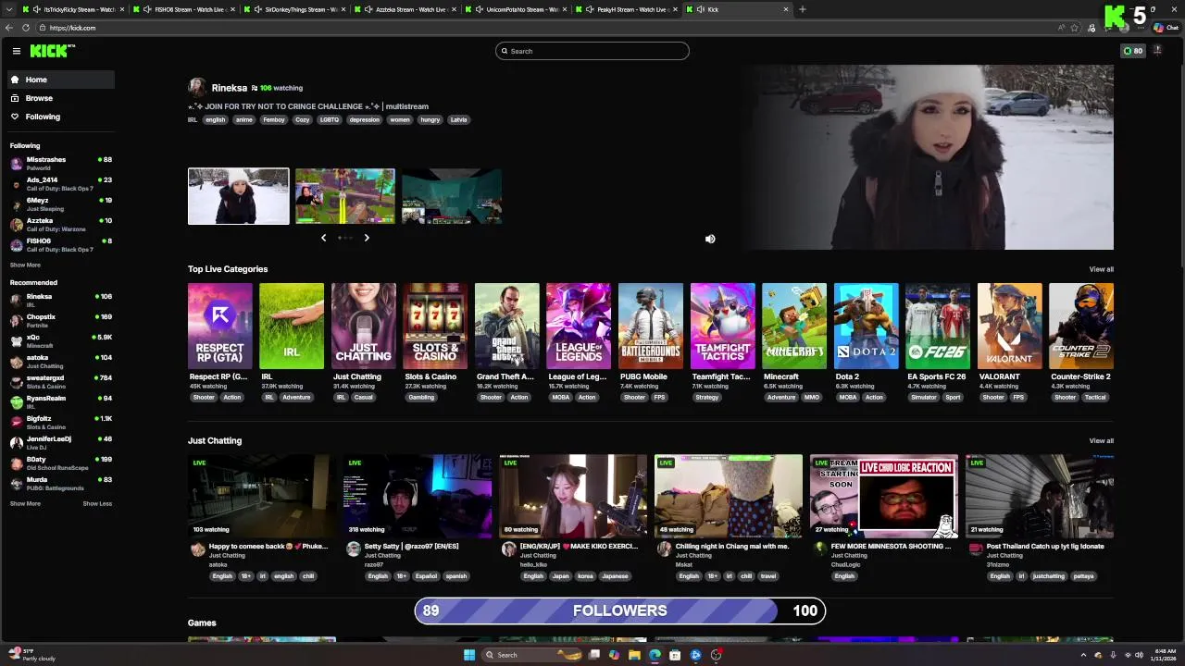Screen dimensions: 1185x666
Task: Click the Strategy tag under Teamfight Tactics
Action: [x=707, y=397]
